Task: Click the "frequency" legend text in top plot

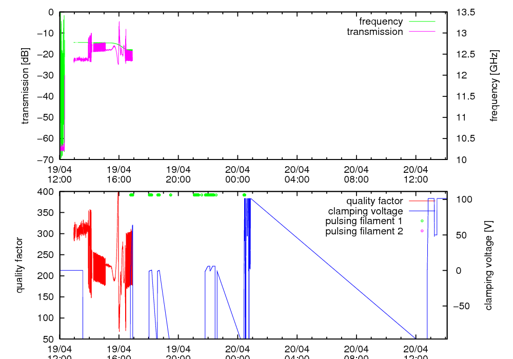Action: click(381, 22)
